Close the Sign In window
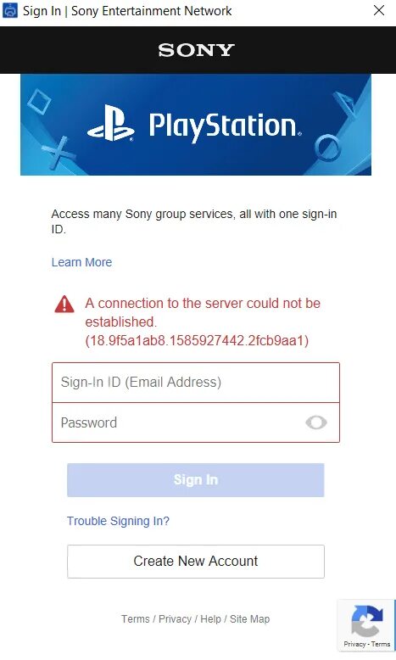 click(x=379, y=10)
